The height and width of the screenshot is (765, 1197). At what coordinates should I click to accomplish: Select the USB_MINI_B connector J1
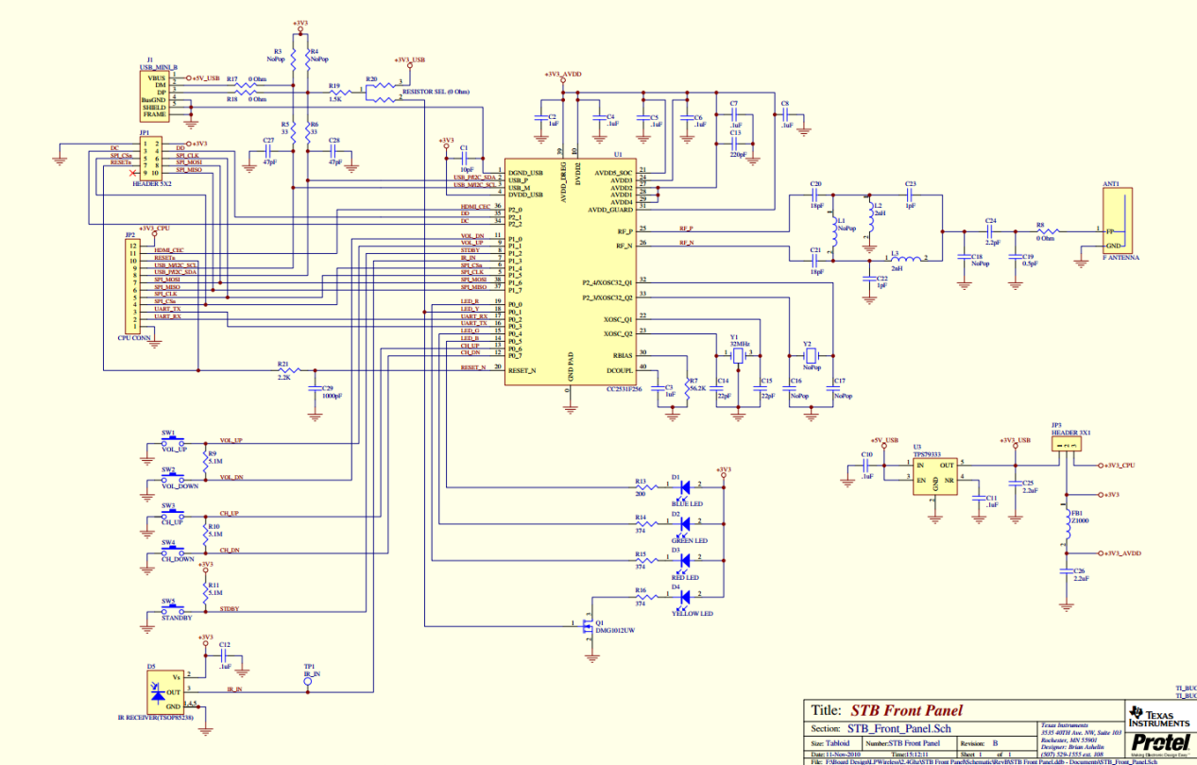tap(154, 95)
